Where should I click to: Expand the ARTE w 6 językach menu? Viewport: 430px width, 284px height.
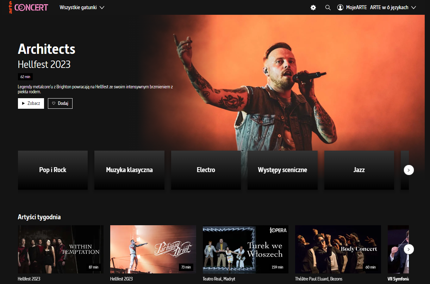pos(393,7)
